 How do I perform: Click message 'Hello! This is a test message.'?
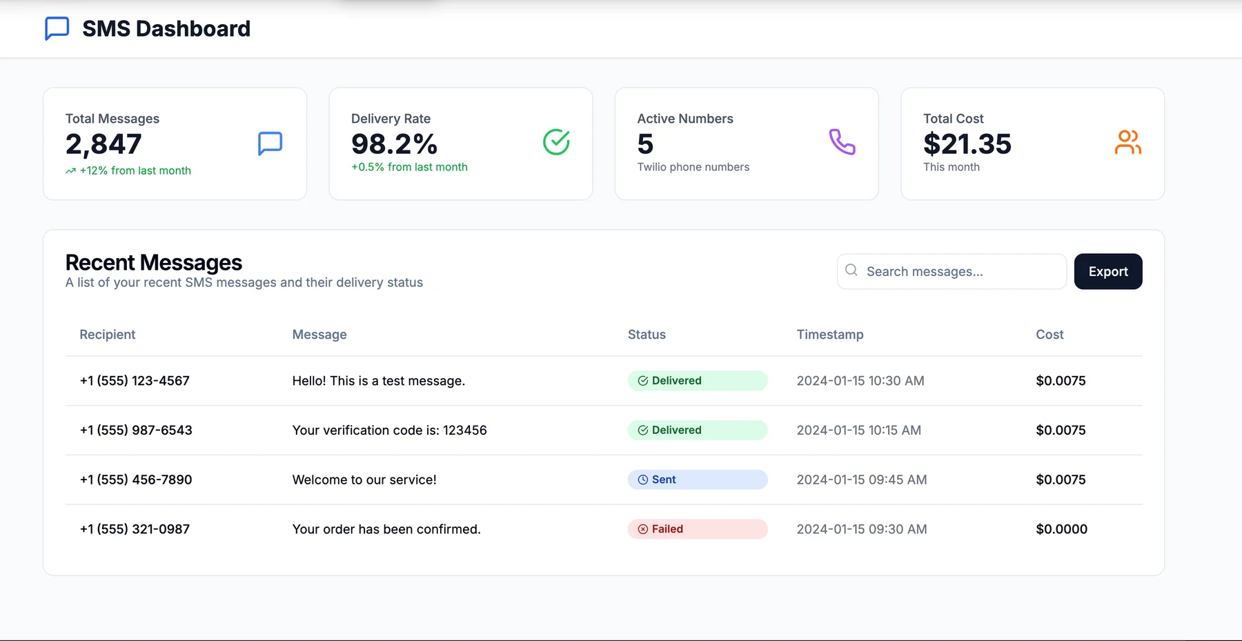(379, 381)
